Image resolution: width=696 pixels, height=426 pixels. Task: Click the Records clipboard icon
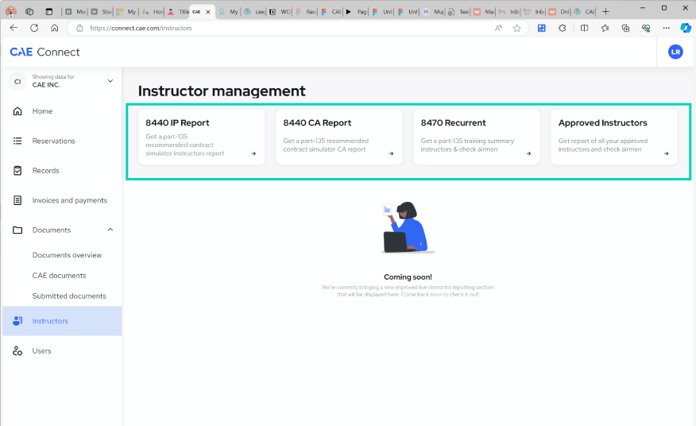click(x=17, y=171)
